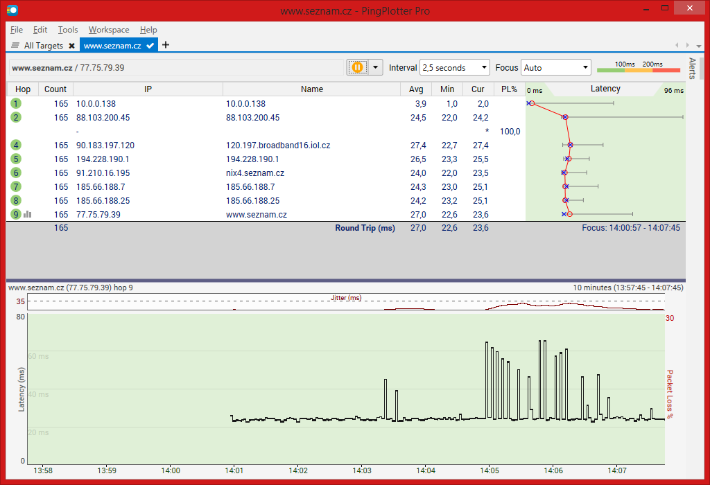The width and height of the screenshot is (710, 485).
Task: Click the PingPlotter app icon in title bar
Action: (x=12, y=10)
